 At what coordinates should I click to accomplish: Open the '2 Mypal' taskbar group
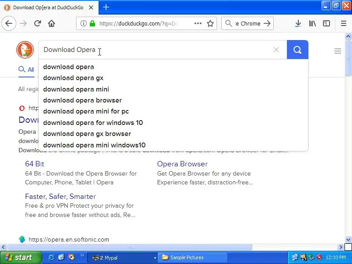[x=122, y=258]
